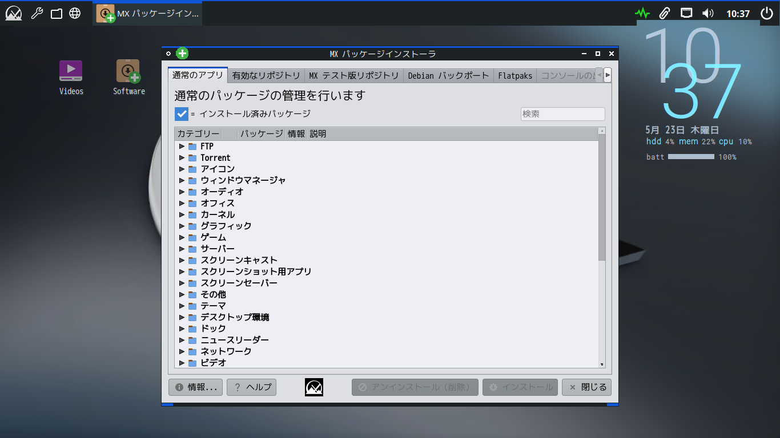The width and height of the screenshot is (780, 438).
Task: Click the 情報 column header
Action: click(x=296, y=134)
